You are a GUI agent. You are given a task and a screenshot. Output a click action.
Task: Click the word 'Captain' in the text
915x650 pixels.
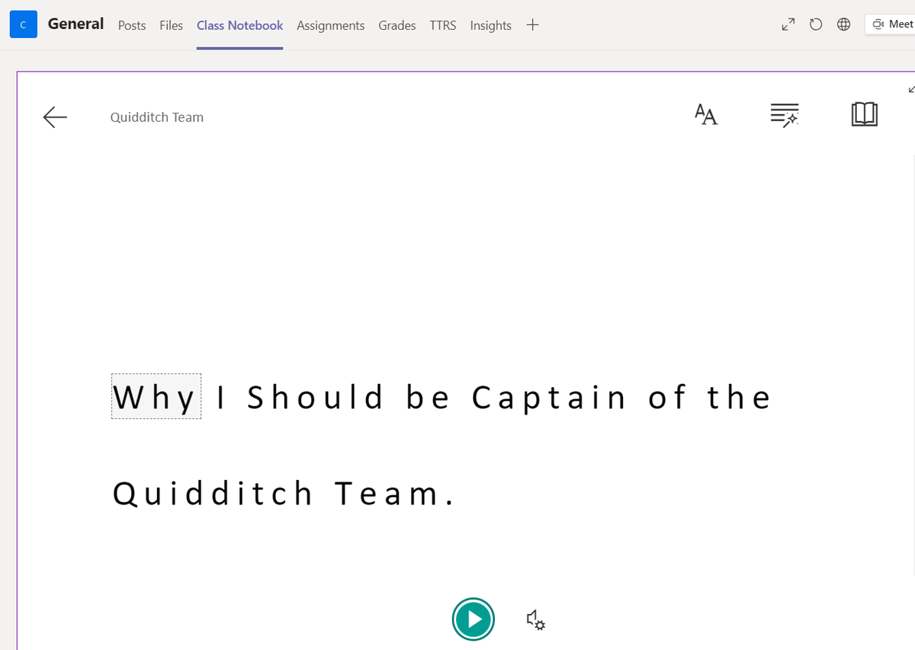[x=548, y=399]
